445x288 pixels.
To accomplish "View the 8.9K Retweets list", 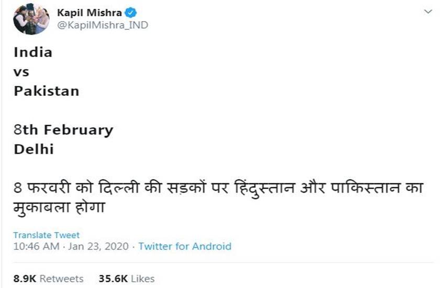I will [x=49, y=279].
